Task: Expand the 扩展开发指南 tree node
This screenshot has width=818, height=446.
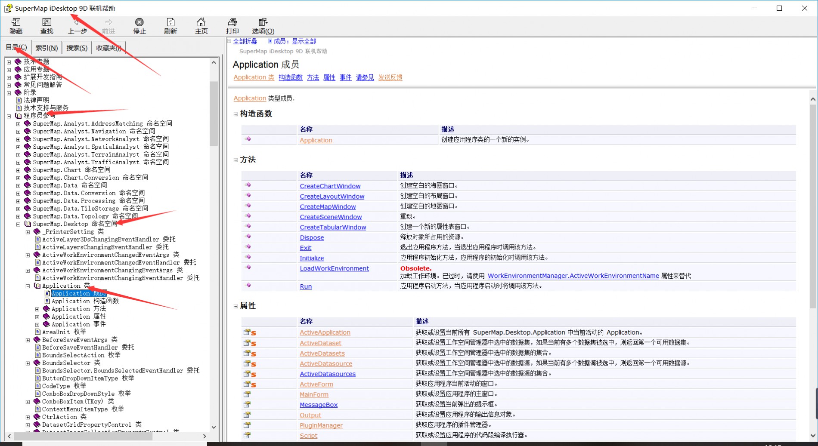Action: pos(9,77)
